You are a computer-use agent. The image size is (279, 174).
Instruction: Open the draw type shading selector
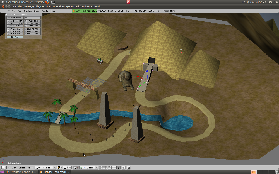[59, 168]
